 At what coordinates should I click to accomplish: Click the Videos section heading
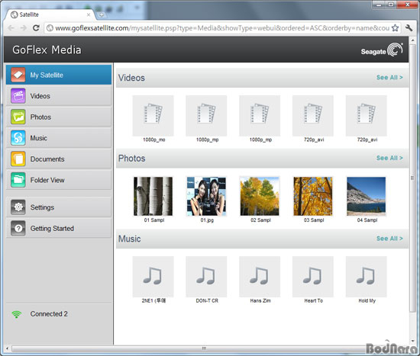pyautogui.click(x=131, y=78)
